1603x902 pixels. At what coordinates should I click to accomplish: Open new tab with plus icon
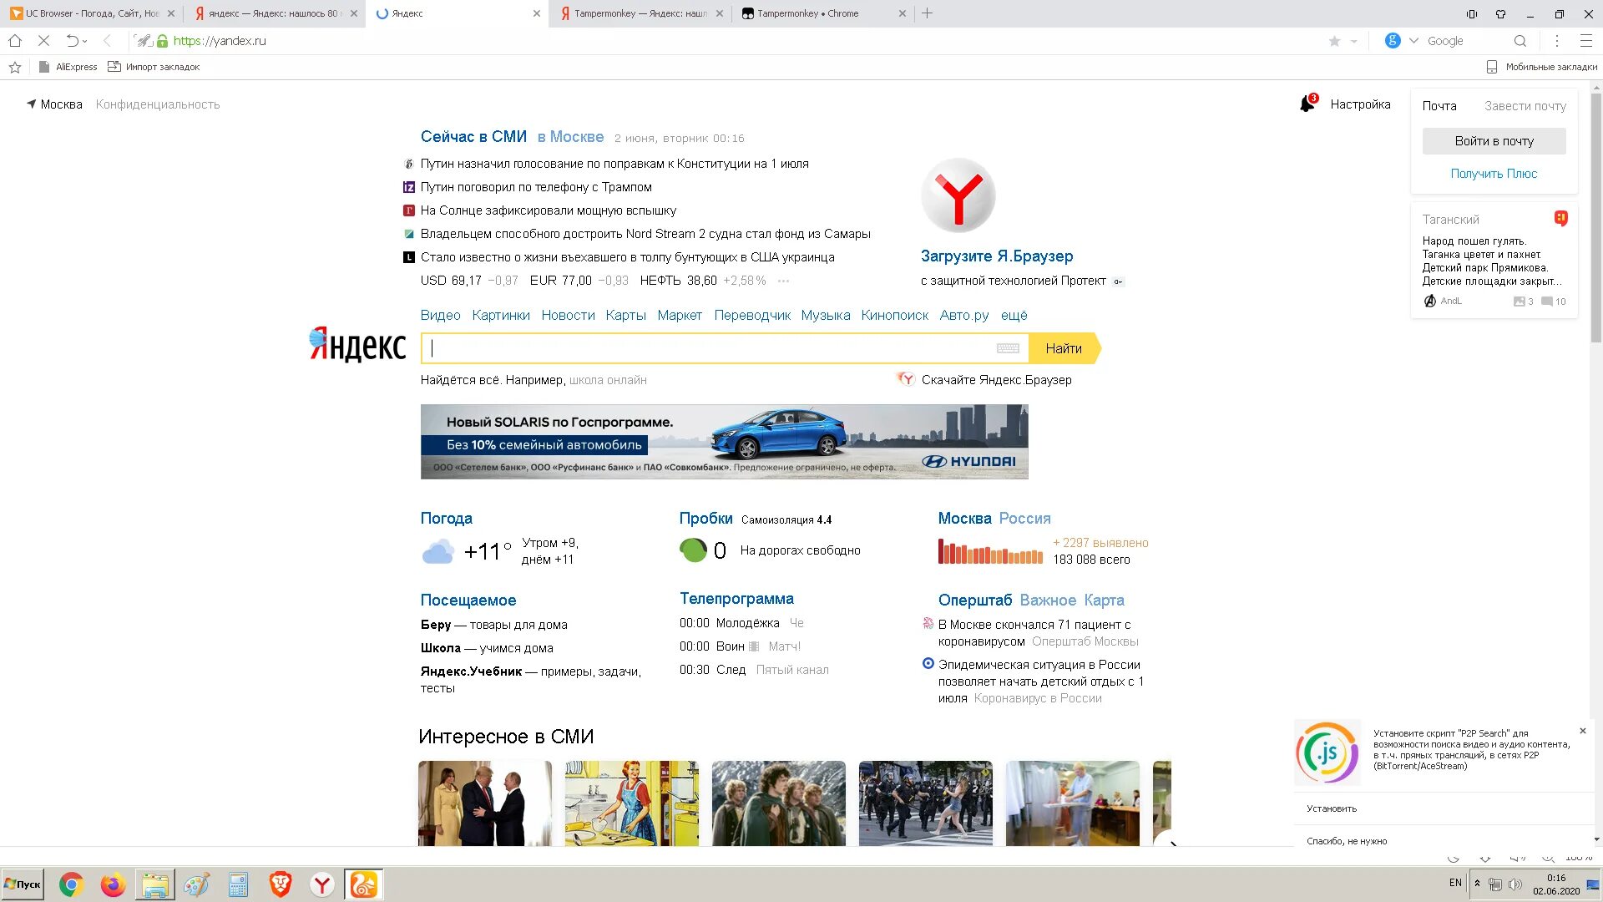click(x=928, y=13)
